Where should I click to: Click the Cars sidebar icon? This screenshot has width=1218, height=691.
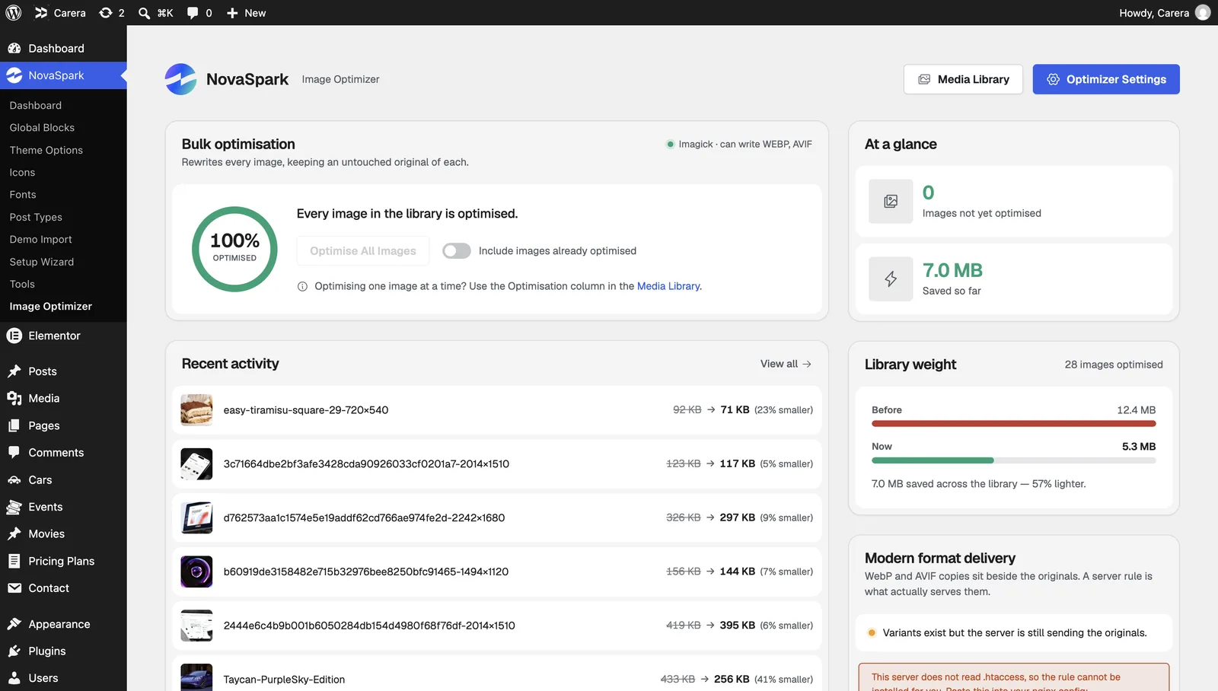click(x=14, y=479)
